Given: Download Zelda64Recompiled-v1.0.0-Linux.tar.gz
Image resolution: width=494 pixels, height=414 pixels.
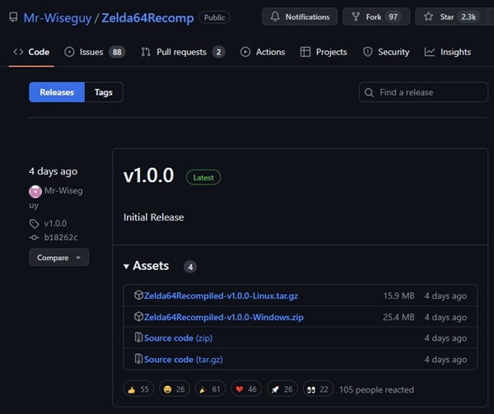Looking at the screenshot, I should point(219,295).
